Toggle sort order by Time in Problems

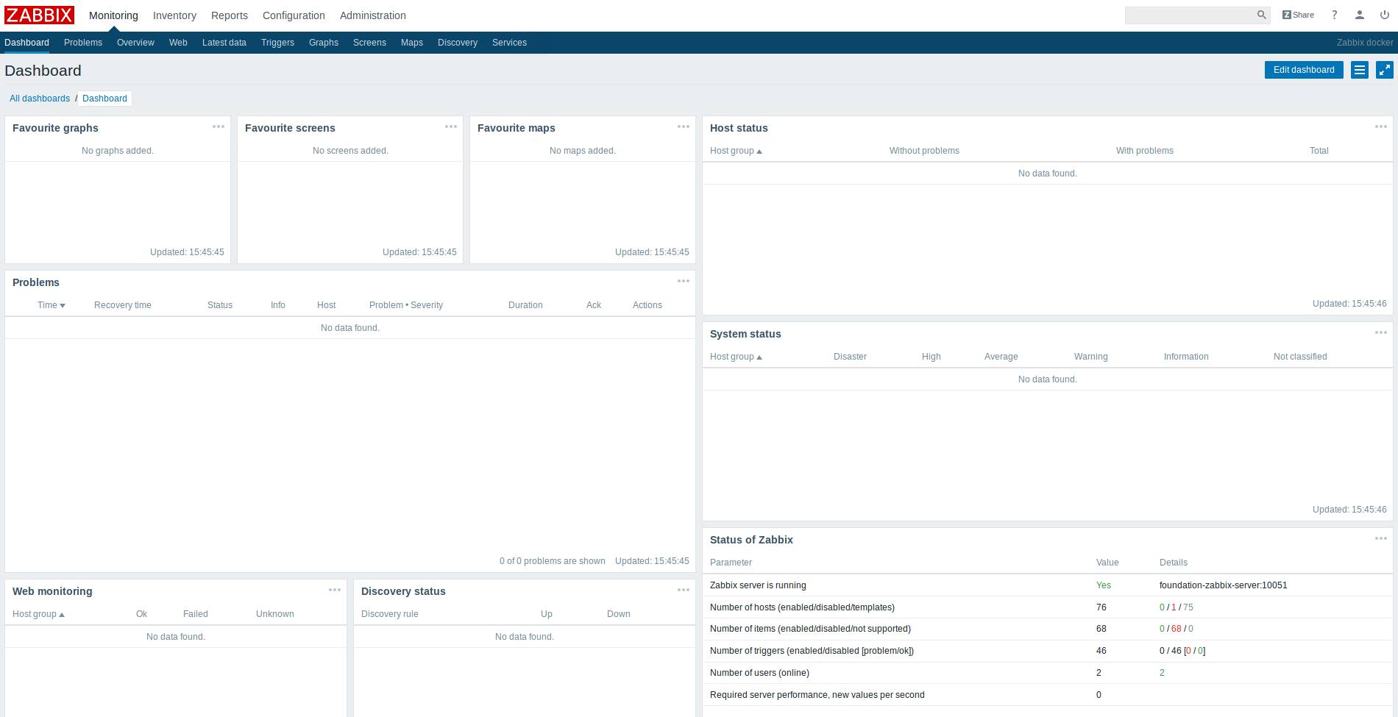click(51, 304)
